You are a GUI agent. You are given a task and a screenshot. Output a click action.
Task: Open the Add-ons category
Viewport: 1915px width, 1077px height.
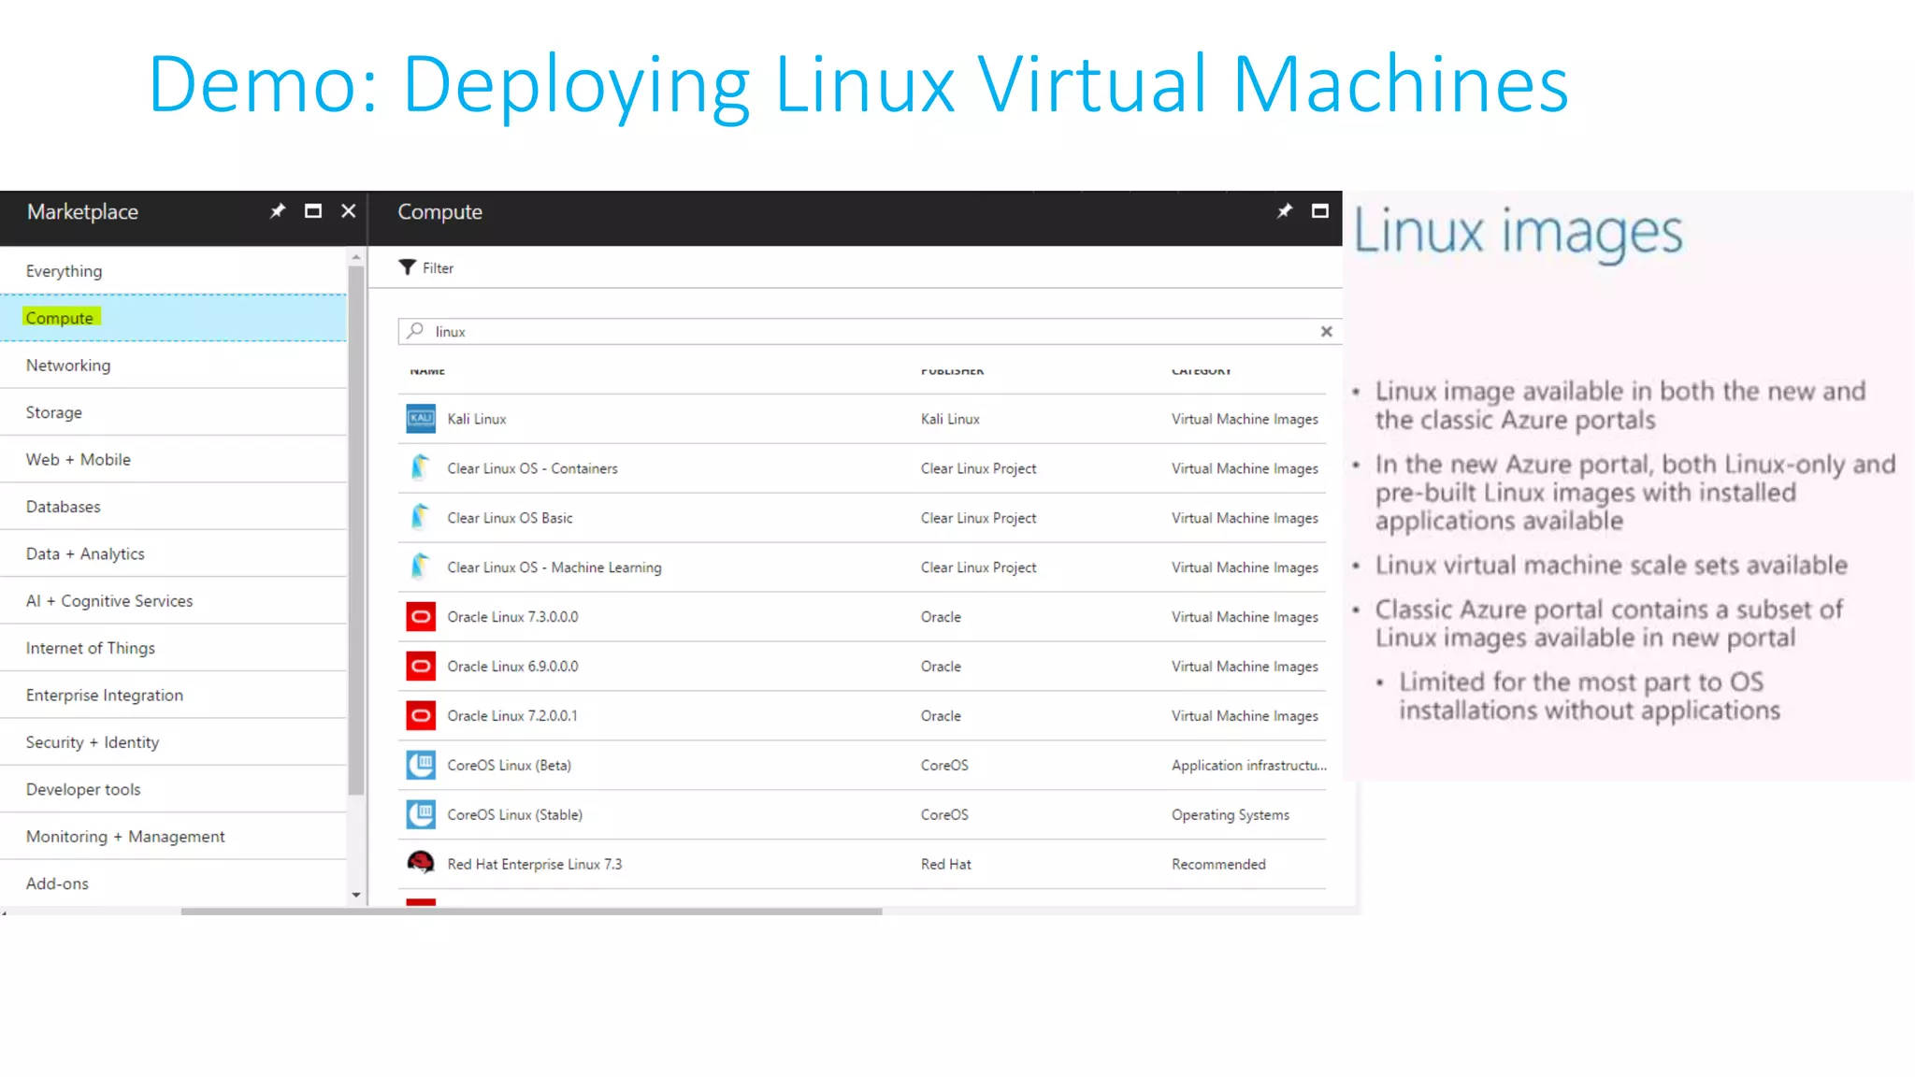point(173,883)
